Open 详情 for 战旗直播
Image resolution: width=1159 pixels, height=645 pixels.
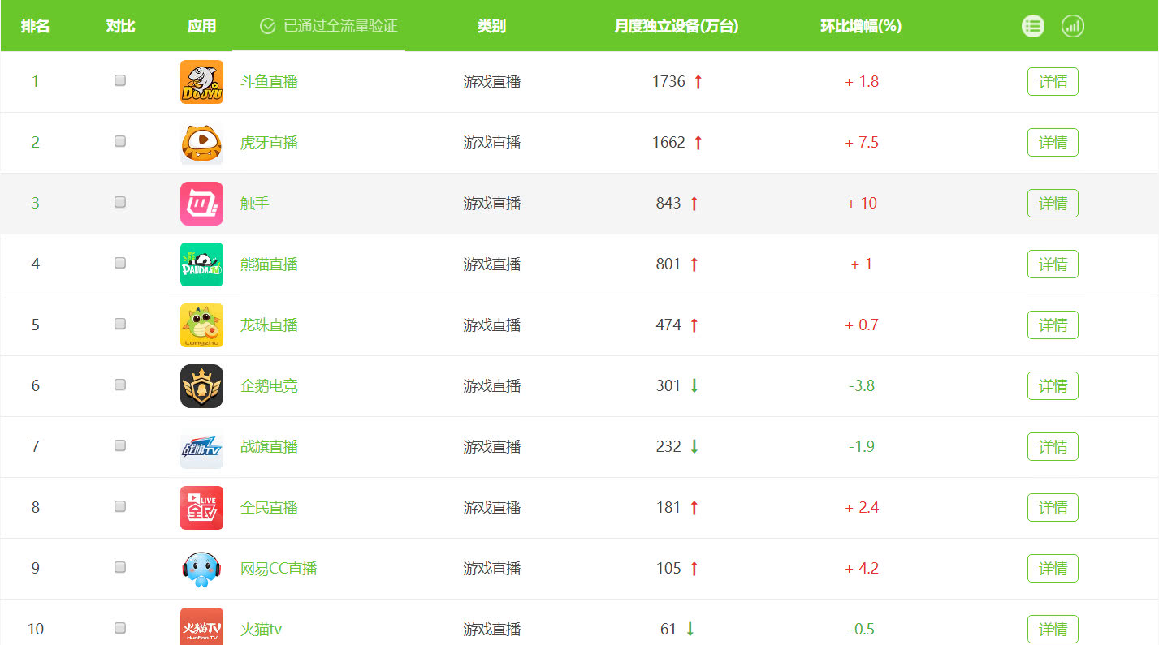(1053, 447)
